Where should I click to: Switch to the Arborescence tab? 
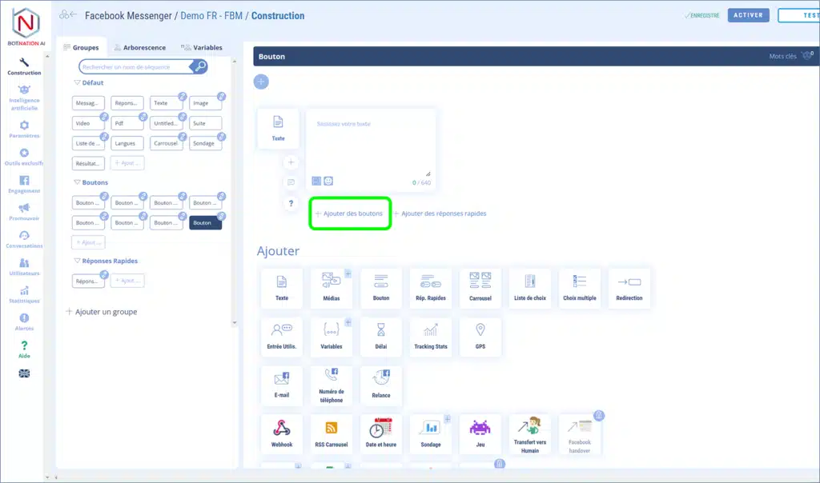point(139,48)
